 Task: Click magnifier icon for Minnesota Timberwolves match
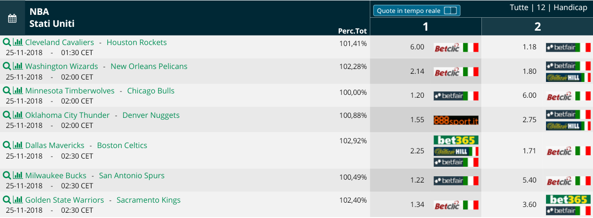pyautogui.click(x=7, y=91)
